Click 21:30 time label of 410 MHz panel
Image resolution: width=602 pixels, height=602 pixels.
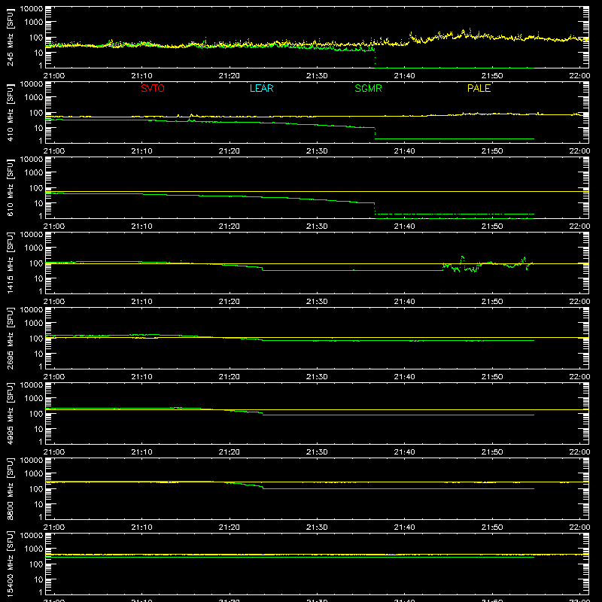(x=317, y=151)
